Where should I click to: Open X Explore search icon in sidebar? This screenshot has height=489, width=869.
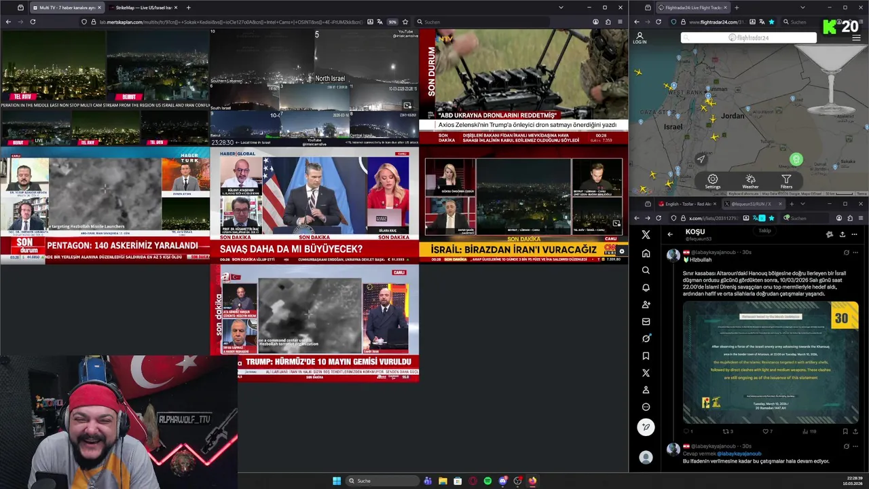[646, 270]
